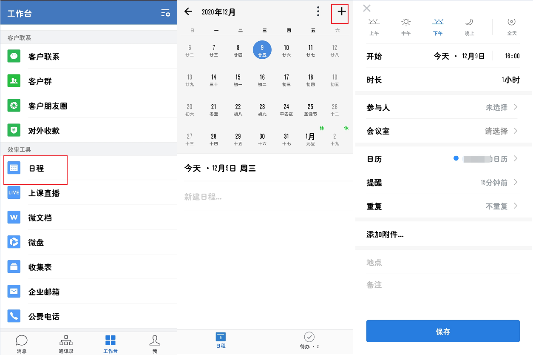Open the three-dot more options menu
The width and height of the screenshot is (533, 355).
[318, 12]
